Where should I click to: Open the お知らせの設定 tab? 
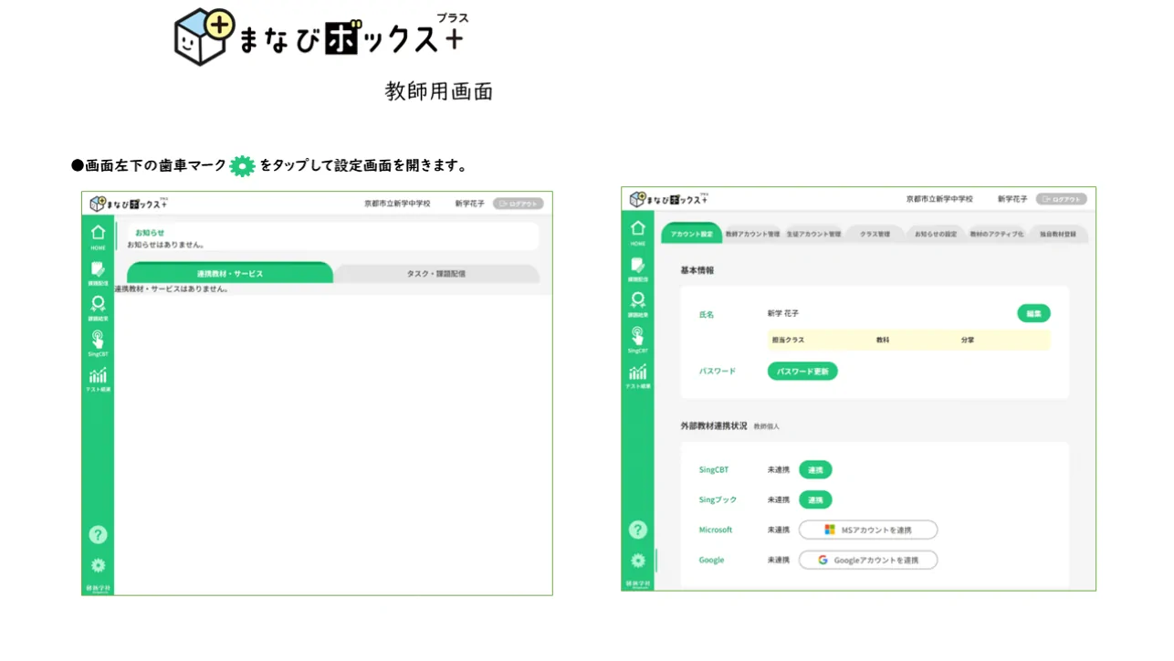[x=936, y=235]
